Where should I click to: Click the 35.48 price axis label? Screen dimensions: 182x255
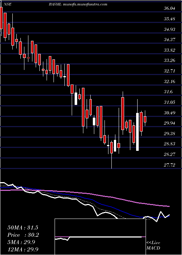pos(170,19)
